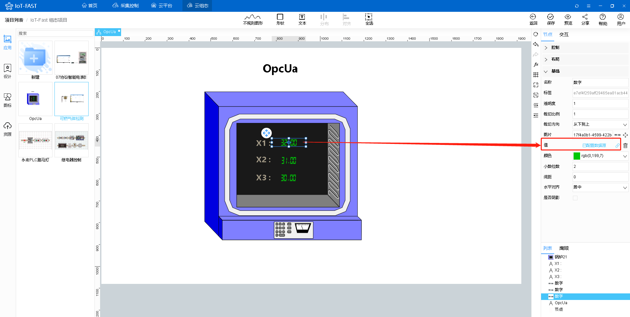Click 项目列表 breadcrumb
Viewport: 630px width, 317px height.
[14, 20]
